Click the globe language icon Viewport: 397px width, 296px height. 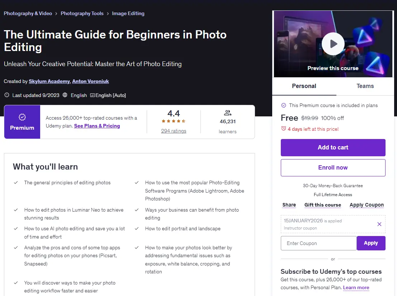65,95
